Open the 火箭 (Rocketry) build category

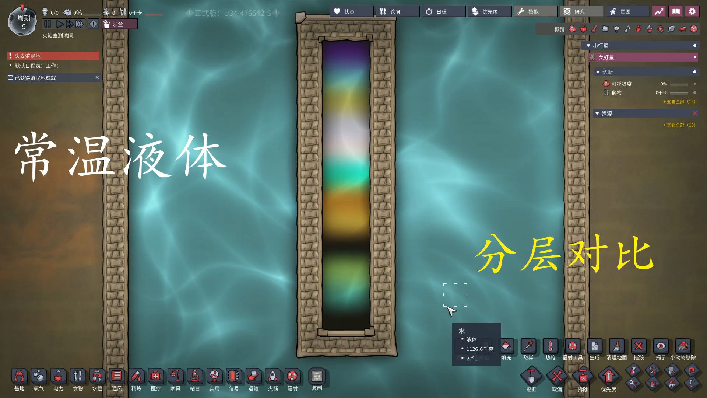(x=273, y=377)
